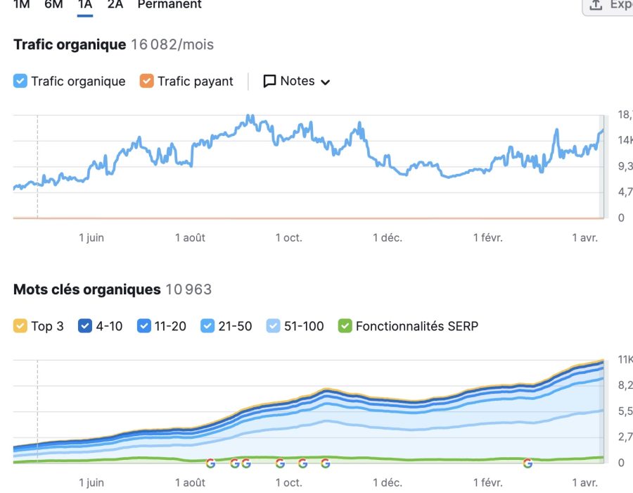The height and width of the screenshot is (493, 633).
Task: Switch to the 6M time range
Action: pyautogui.click(x=53, y=4)
